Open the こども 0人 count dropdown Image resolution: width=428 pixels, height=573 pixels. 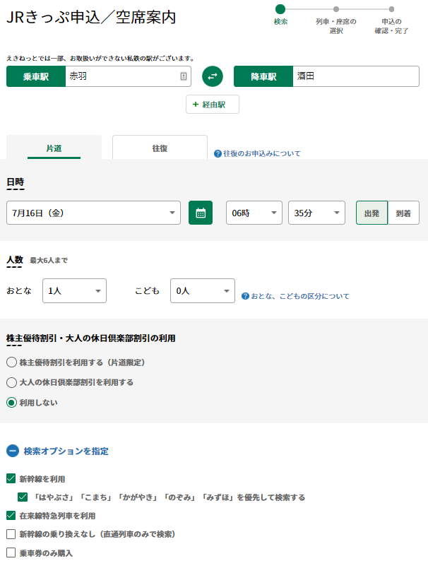203,291
